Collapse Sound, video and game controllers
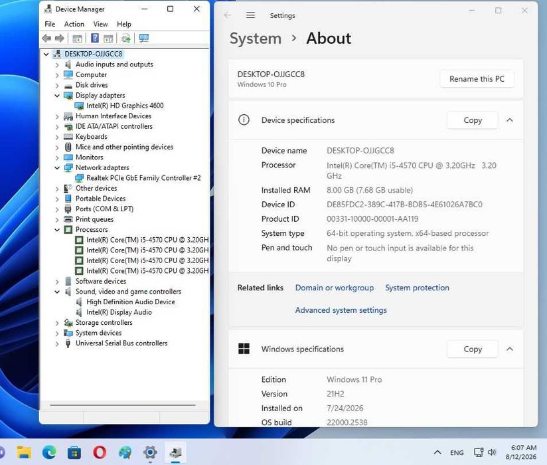Screen dimensions: 547x465 tap(57, 292)
